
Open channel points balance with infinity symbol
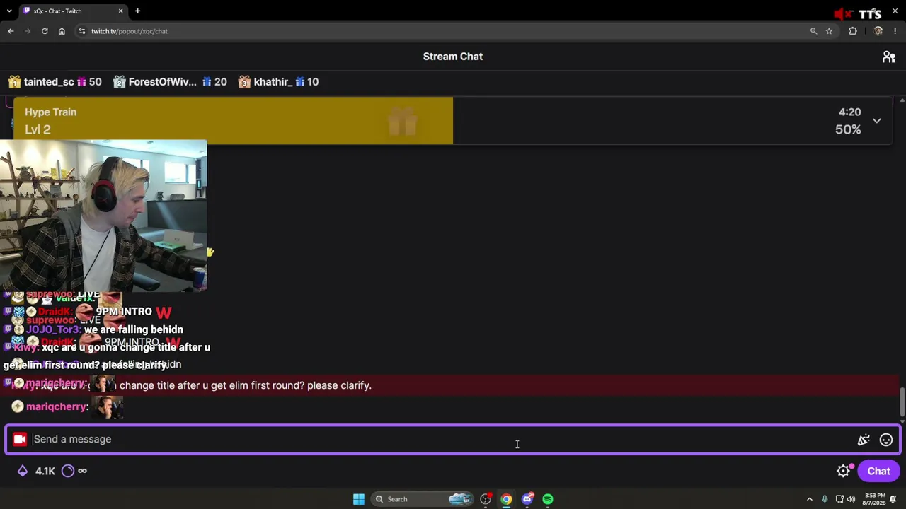74,471
